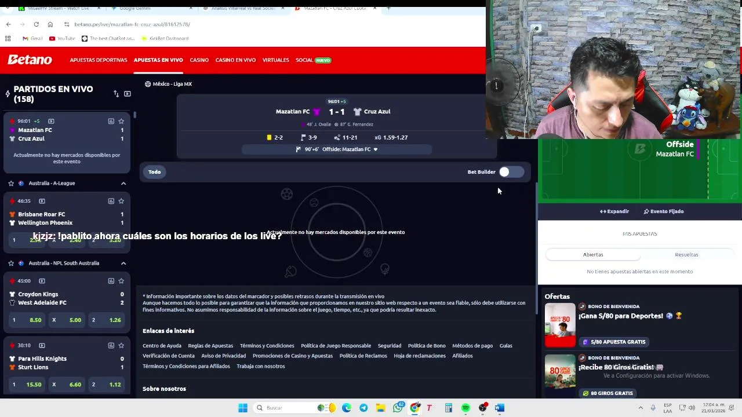Click Expandir on the live tracker
742x417 pixels.
click(614, 211)
